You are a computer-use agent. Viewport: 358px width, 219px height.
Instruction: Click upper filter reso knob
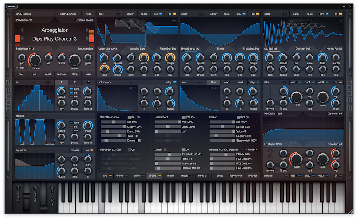(322, 97)
